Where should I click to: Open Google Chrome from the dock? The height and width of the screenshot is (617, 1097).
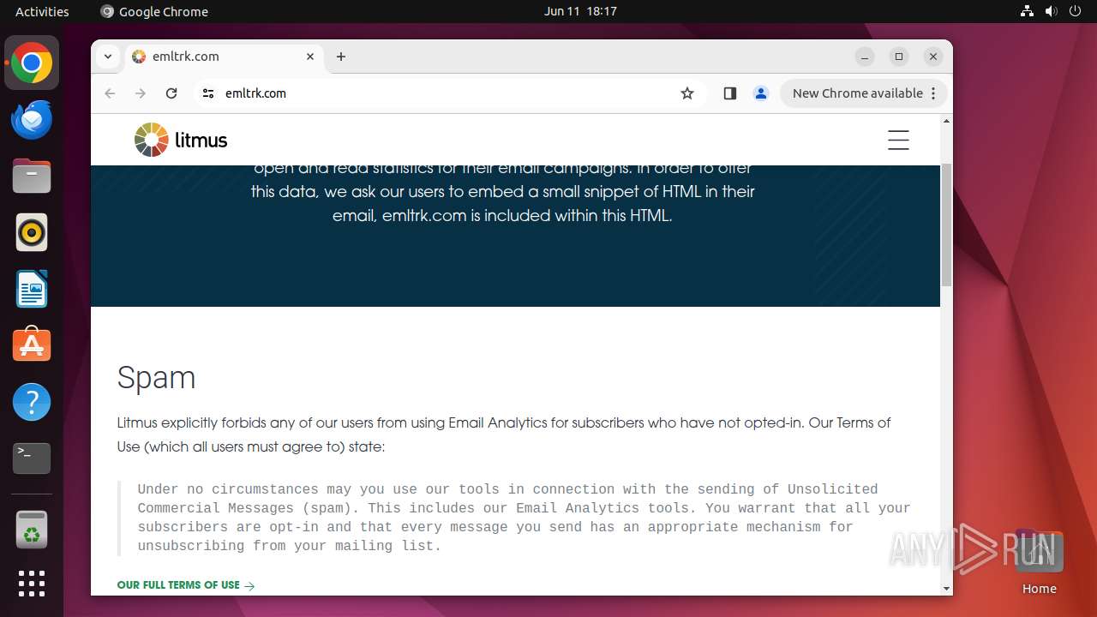coord(32,63)
